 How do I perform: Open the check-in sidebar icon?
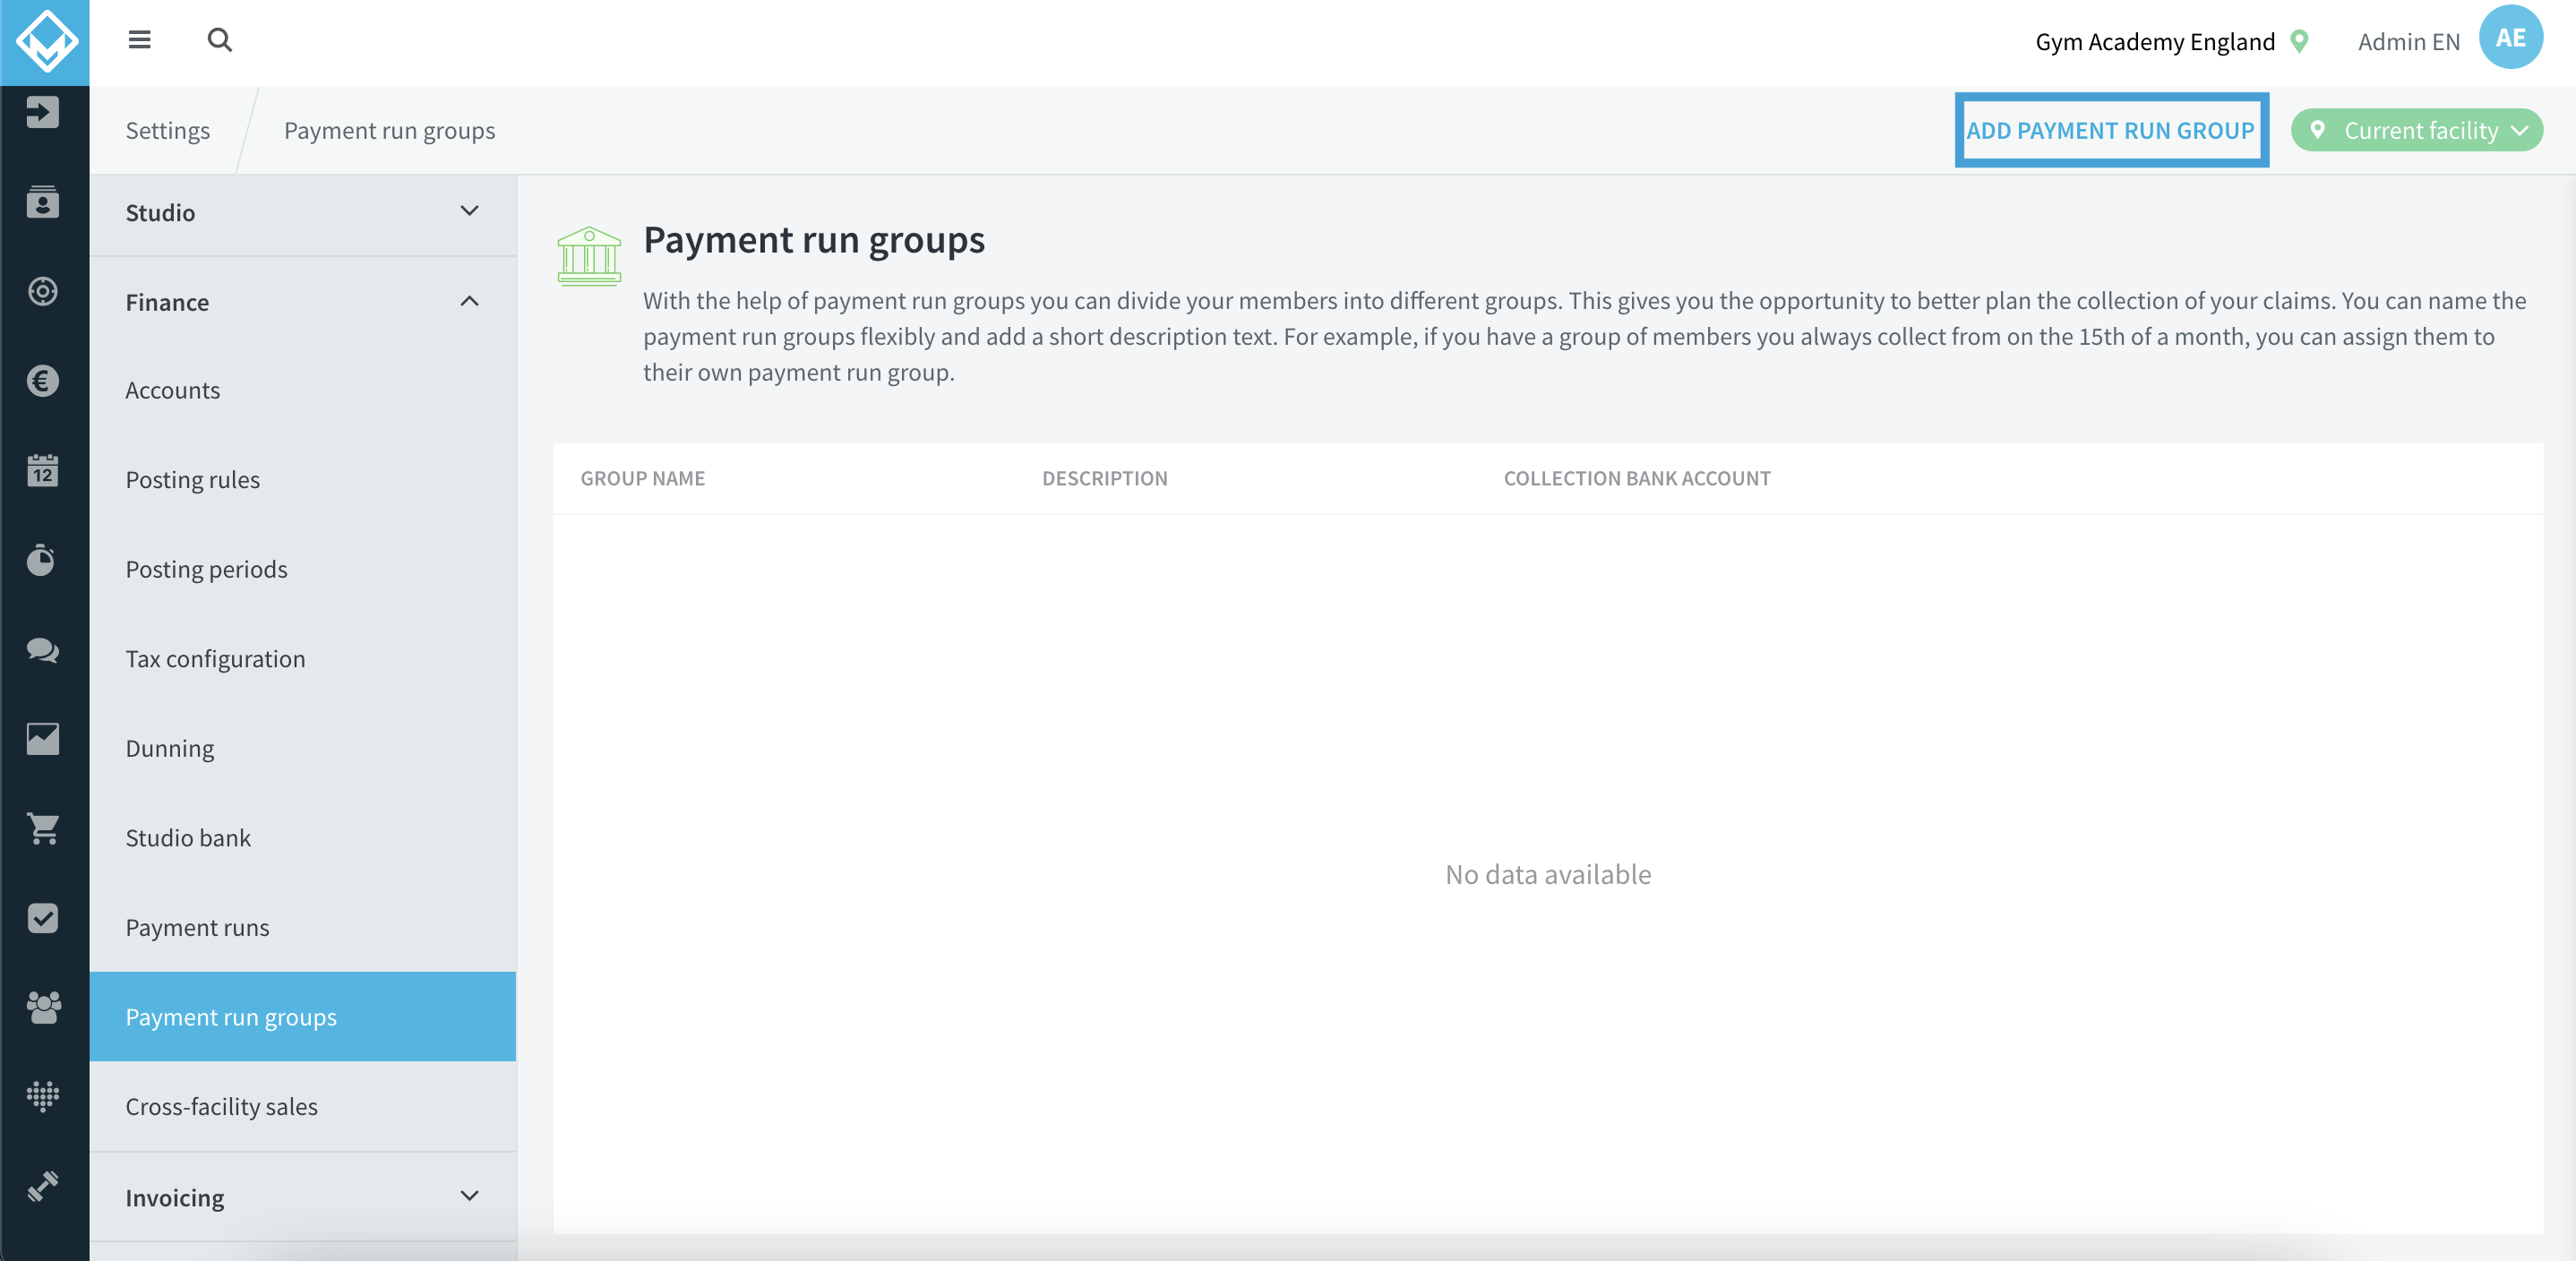click(44, 112)
